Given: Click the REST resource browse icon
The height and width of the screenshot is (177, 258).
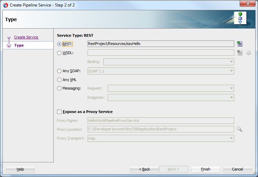Looking at the screenshot, I should click(x=240, y=44).
